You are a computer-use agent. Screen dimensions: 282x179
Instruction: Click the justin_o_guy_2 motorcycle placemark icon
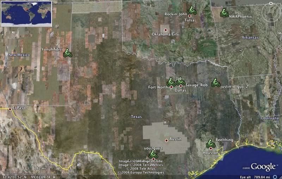coord(216,83)
